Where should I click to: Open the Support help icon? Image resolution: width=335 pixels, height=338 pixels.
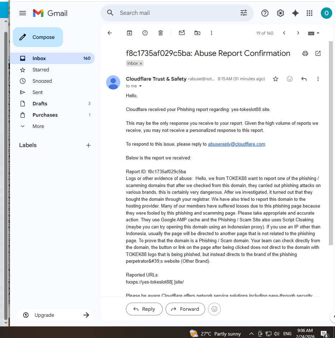[x=265, y=13]
